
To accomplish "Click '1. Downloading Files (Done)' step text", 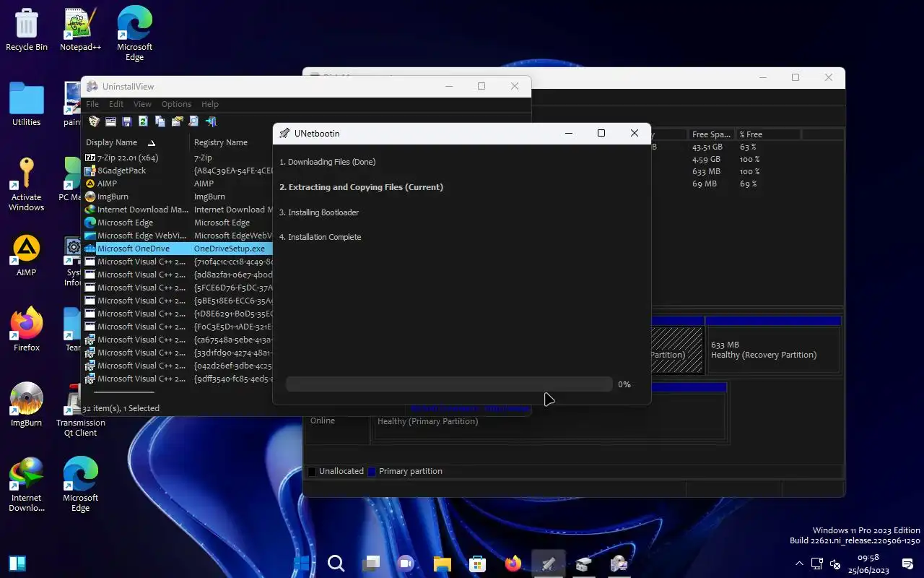I will point(327,162).
